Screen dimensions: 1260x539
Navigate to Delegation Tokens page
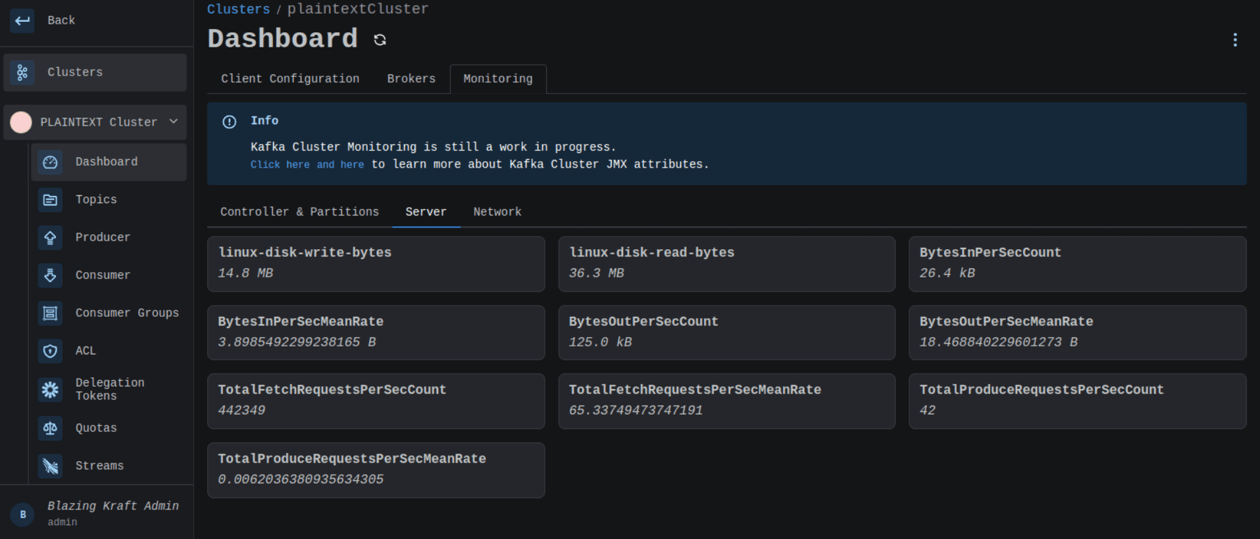109,390
